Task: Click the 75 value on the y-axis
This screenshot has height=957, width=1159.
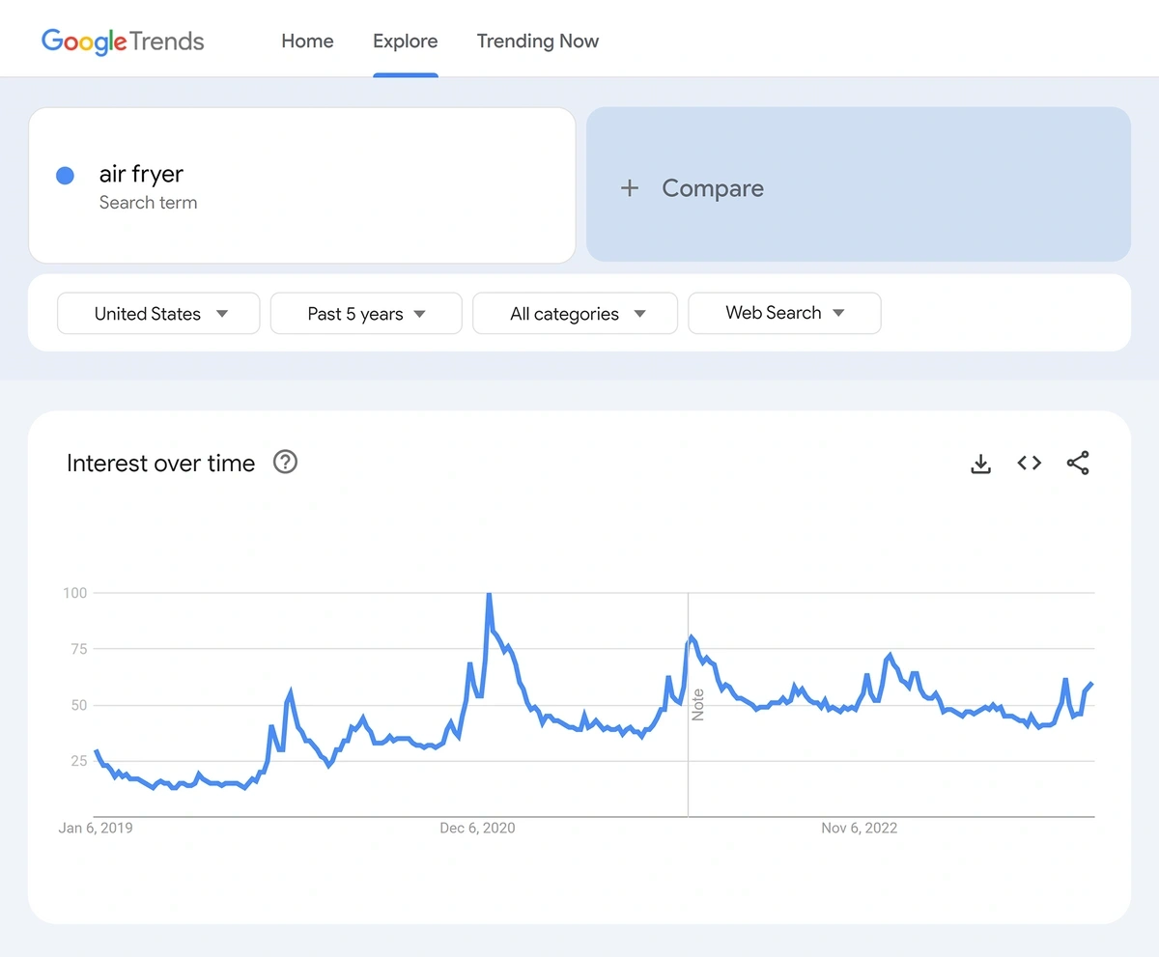Action: (77, 649)
